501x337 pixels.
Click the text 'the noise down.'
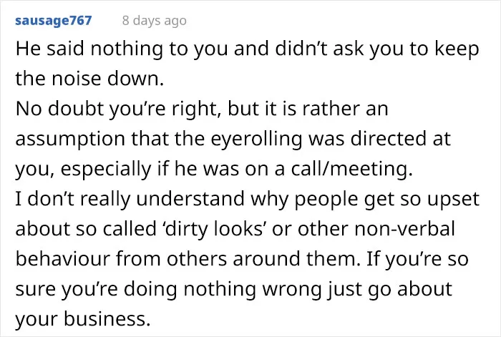point(89,79)
